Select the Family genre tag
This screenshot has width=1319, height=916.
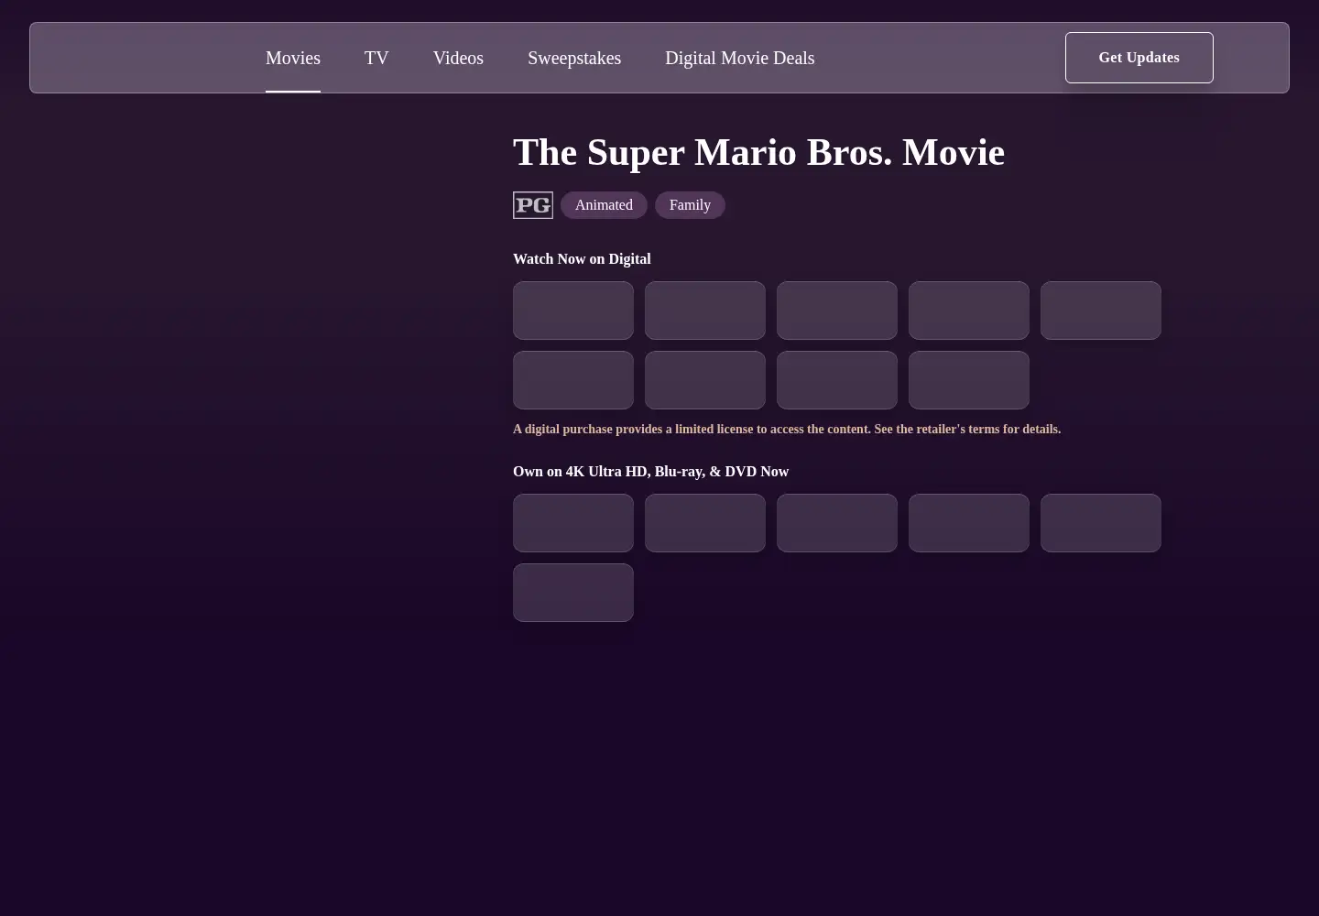(x=690, y=205)
